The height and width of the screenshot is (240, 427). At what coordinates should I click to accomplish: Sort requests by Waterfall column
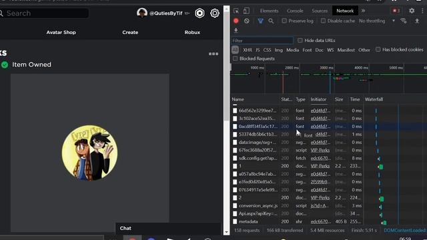pyautogui.click(x=374, y=99)
